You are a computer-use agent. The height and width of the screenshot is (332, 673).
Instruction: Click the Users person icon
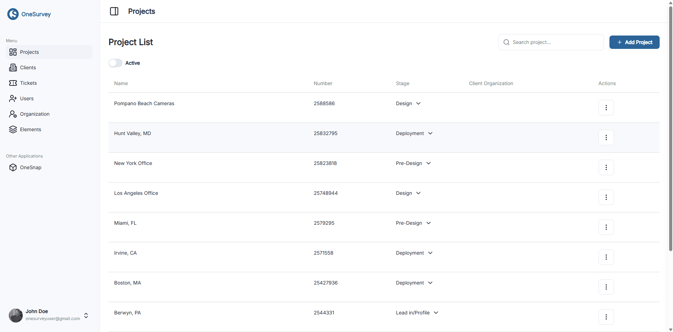13,98
